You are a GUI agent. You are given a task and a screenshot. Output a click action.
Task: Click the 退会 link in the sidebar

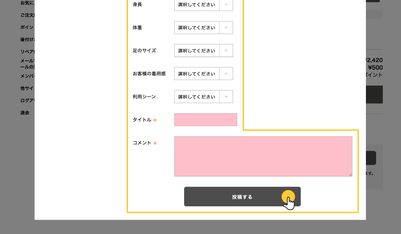pyautogui.click(x=25, y=113)
